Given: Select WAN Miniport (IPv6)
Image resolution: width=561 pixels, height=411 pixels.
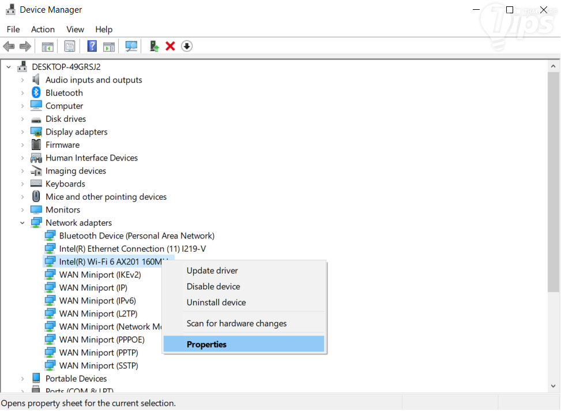Looking at the screenshot, I should [x=97, y=301].
